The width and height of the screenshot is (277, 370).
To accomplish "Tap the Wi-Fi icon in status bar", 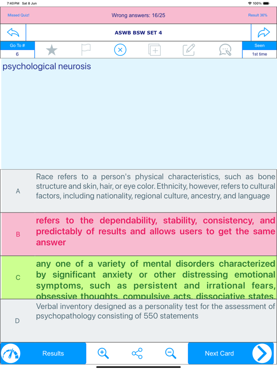I will [x=250, y=3].
